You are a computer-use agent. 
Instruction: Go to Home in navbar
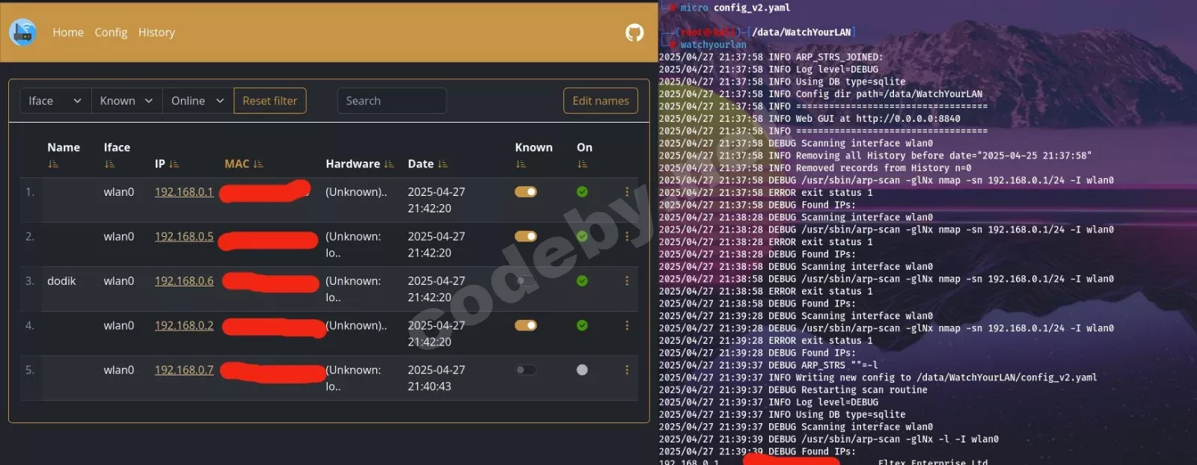(68, 32)
